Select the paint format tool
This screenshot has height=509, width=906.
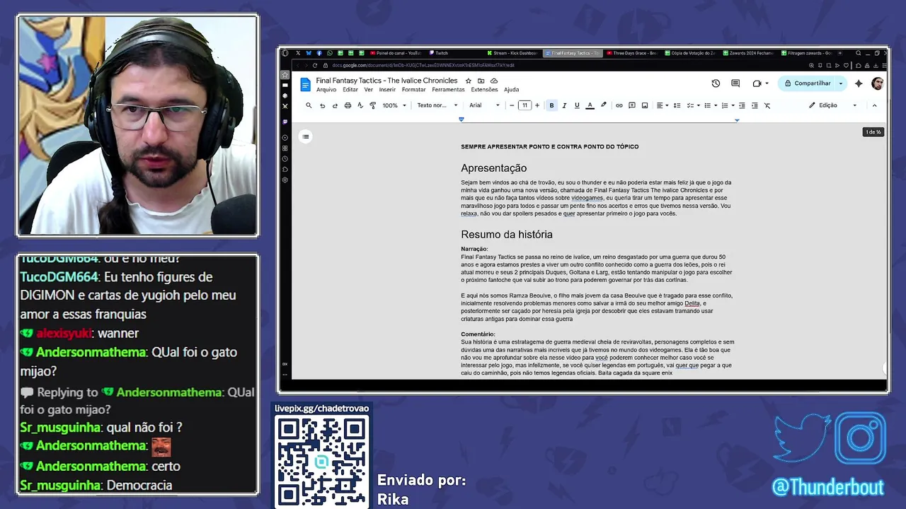pos(373,105)
